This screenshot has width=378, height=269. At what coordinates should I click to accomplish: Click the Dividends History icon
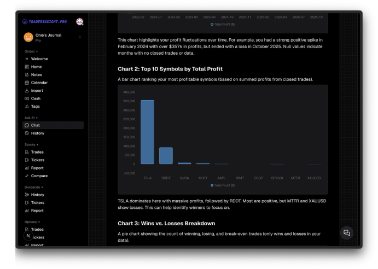pyautogui.click(x=27, y=195)
